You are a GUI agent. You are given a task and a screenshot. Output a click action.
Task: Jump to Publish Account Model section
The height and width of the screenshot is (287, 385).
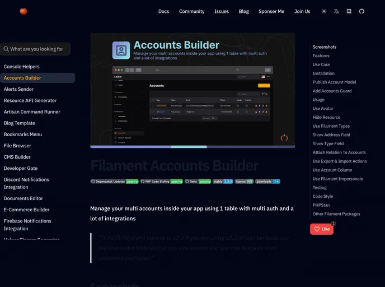pyautogui.click(x=334, y=82)
